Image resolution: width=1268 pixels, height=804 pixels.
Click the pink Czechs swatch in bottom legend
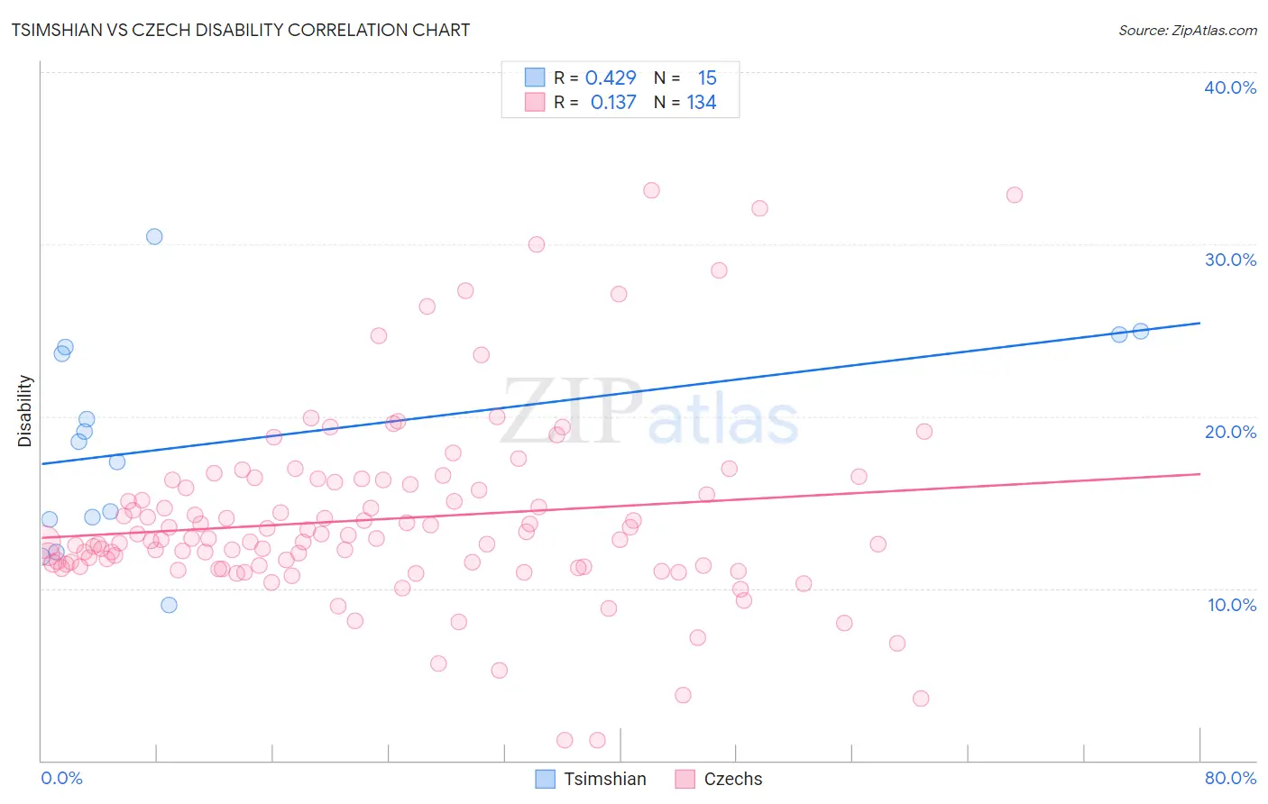[x=685, y=779]
